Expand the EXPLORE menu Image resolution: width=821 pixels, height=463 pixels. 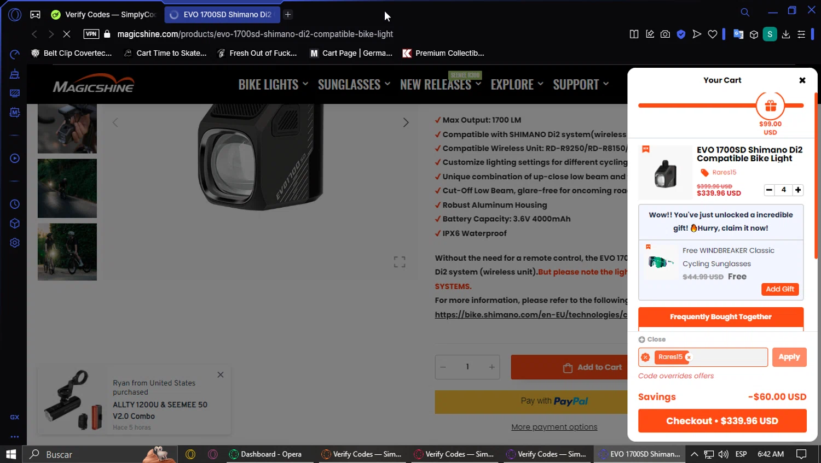click(x=517, y=84)
